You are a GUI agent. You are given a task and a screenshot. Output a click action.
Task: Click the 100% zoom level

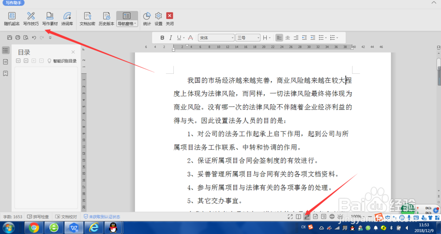(356, 216)
